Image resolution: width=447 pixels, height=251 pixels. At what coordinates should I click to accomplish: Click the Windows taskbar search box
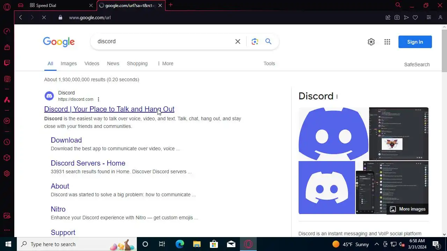[x=77, y=244]
